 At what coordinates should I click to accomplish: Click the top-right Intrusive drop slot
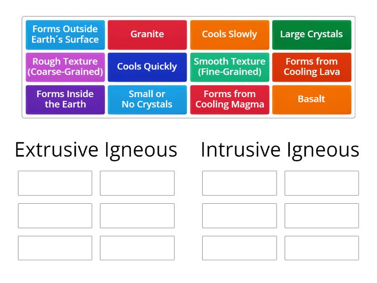[x=322, y=183]
